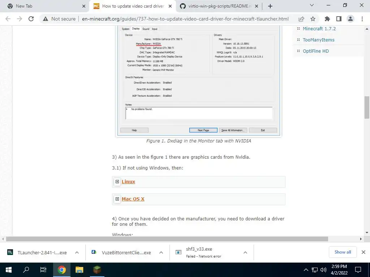
Task: Open the TooManyItems sidebar link
Action: click(319, 40)
